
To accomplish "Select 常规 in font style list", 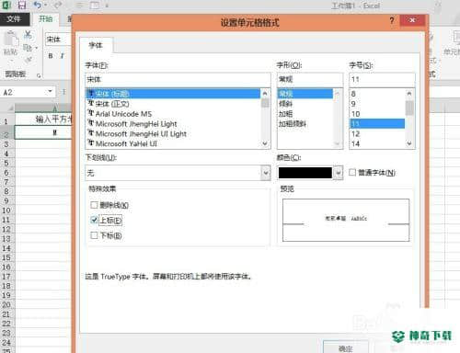I will pyautogui.click(x=305, y=94).
